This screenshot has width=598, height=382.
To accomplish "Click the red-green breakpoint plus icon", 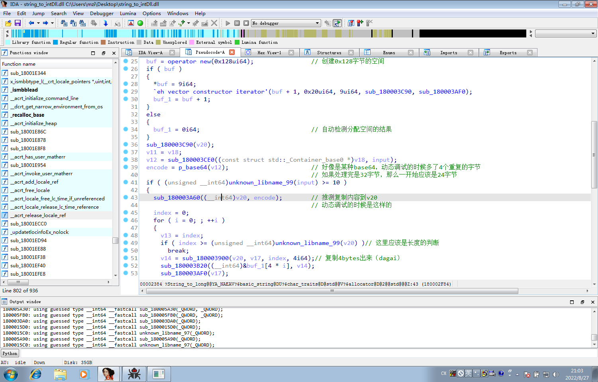I will coord(360,23).
